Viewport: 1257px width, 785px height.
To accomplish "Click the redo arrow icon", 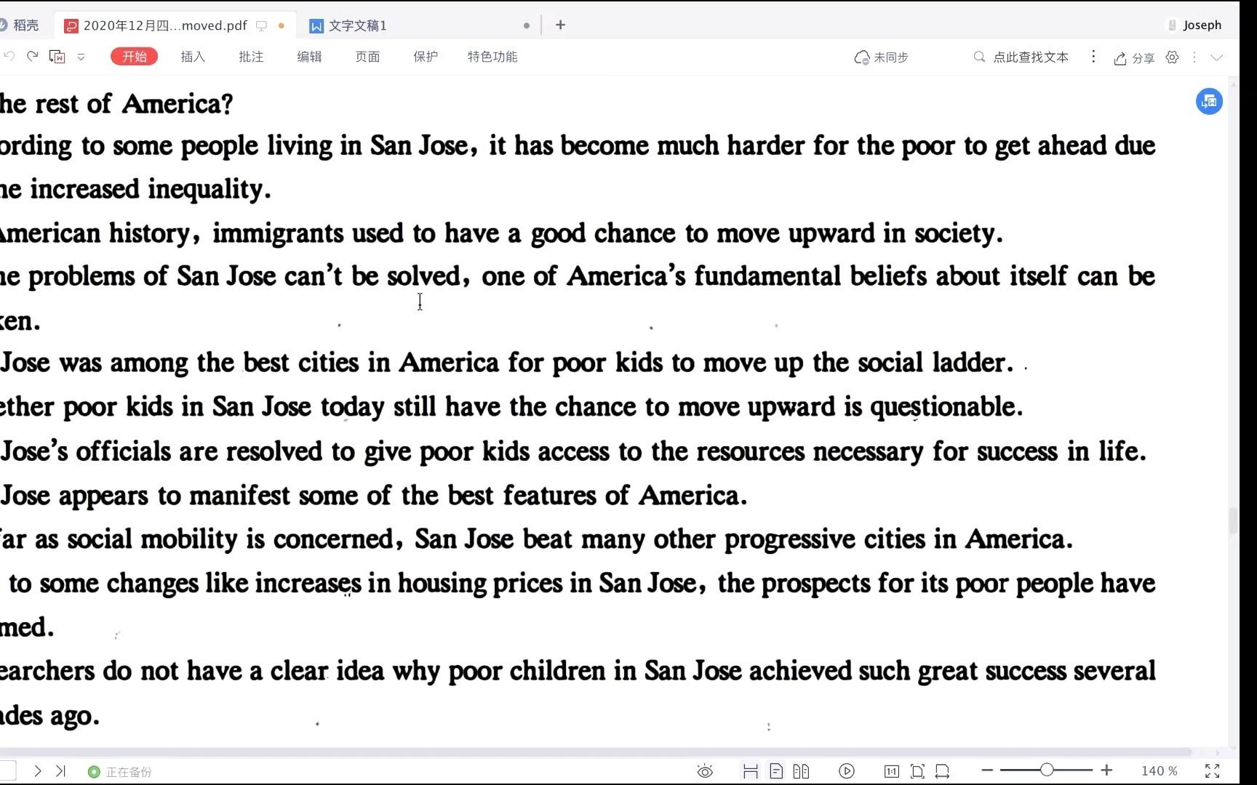I will (x=33, y=57).
